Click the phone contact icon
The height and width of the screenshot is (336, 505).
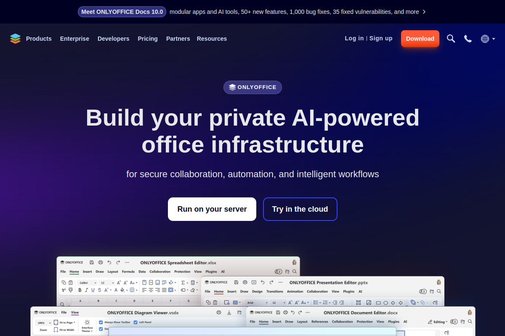pos(468,39)
